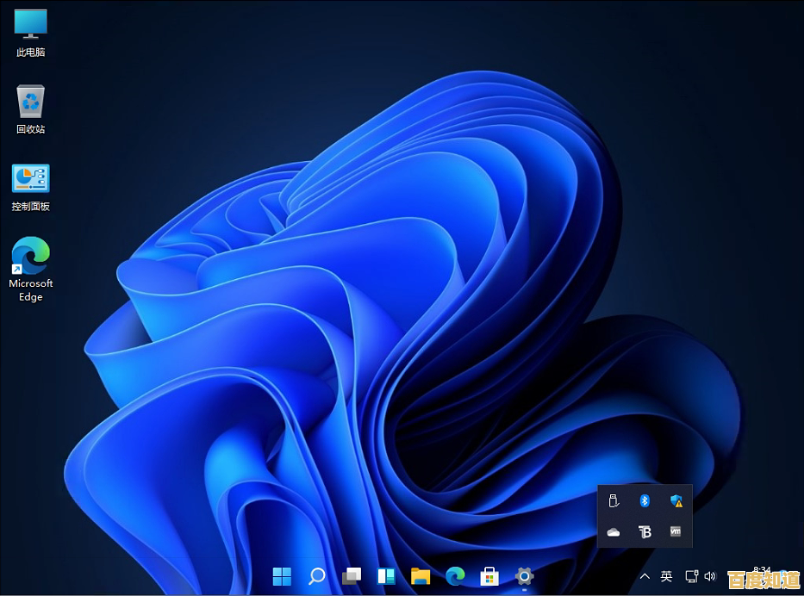Screen dimensions: 804x596
Task: Open VMware Tools from the tray
Action: tap(676, 532)
